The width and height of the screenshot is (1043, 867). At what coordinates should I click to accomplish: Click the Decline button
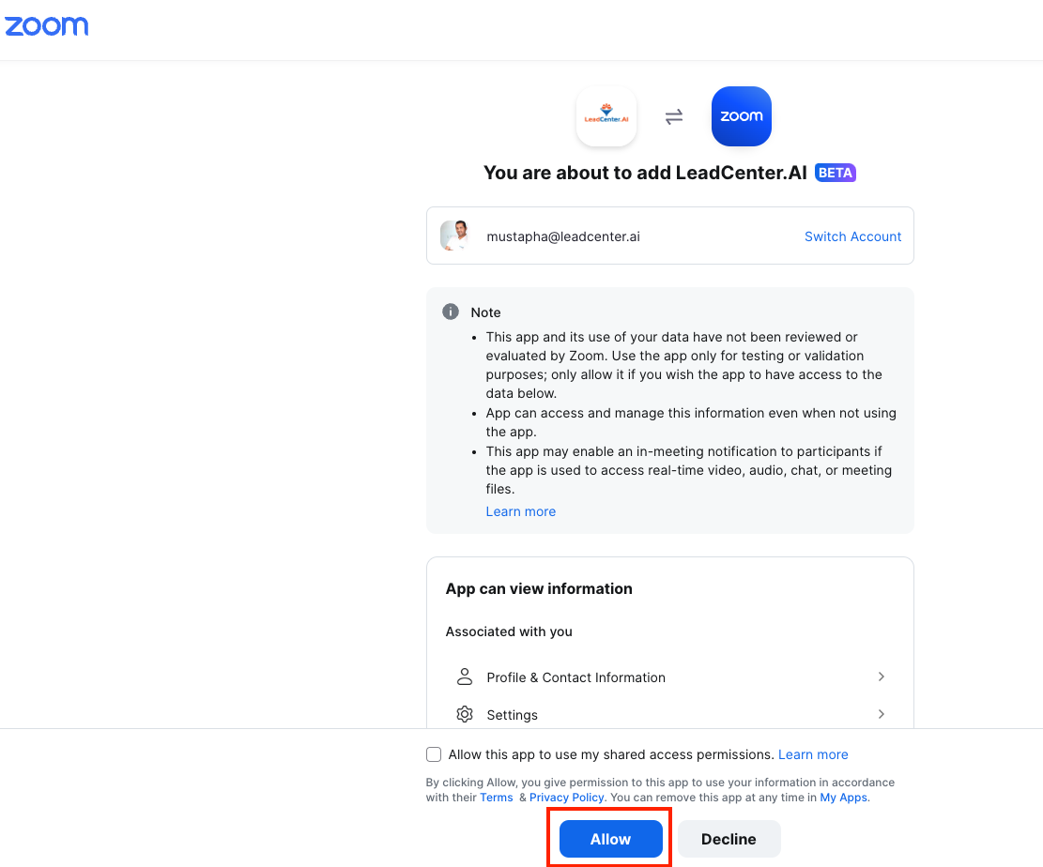(x=729, y=839)
